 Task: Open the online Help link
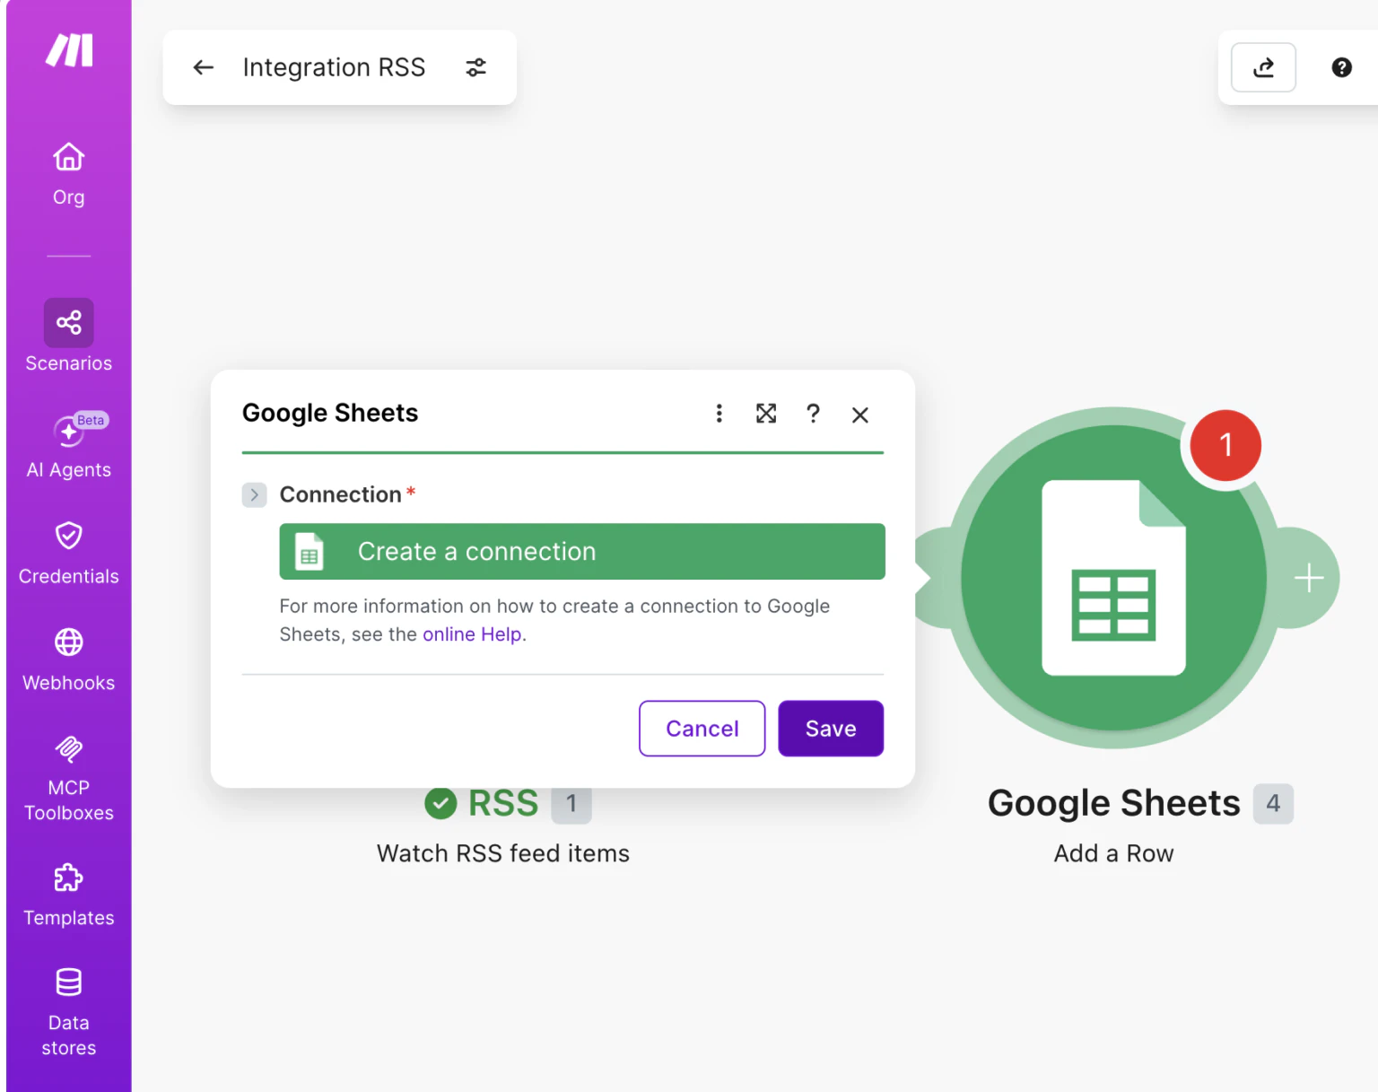(x=473, y=634)
